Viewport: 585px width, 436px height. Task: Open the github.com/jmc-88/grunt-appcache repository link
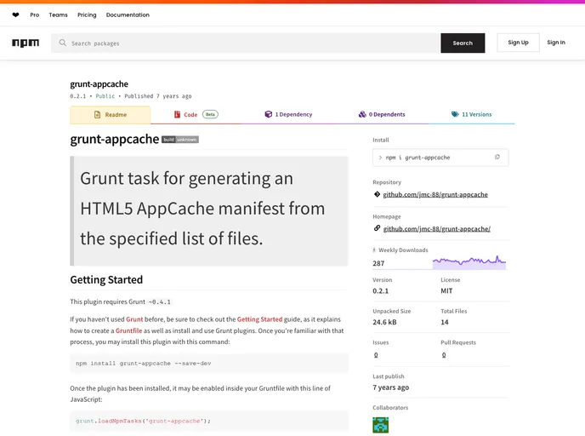435,194
